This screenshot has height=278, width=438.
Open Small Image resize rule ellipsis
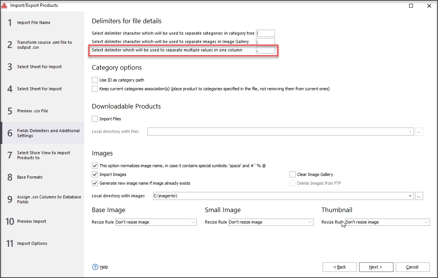click(310, 222)
